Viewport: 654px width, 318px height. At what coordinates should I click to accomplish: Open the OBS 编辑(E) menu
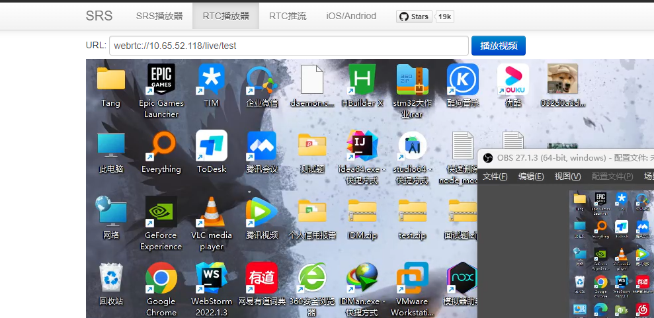click(x=531, y=177)
